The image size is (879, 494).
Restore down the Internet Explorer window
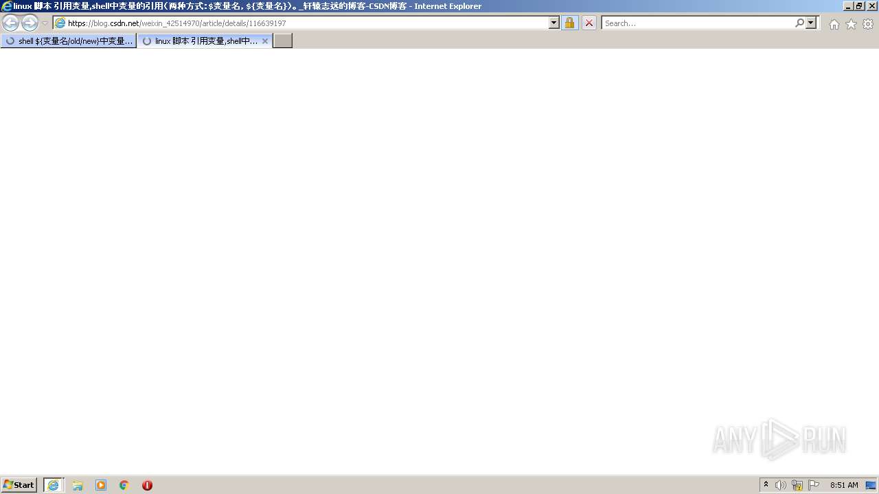(859, 6)
